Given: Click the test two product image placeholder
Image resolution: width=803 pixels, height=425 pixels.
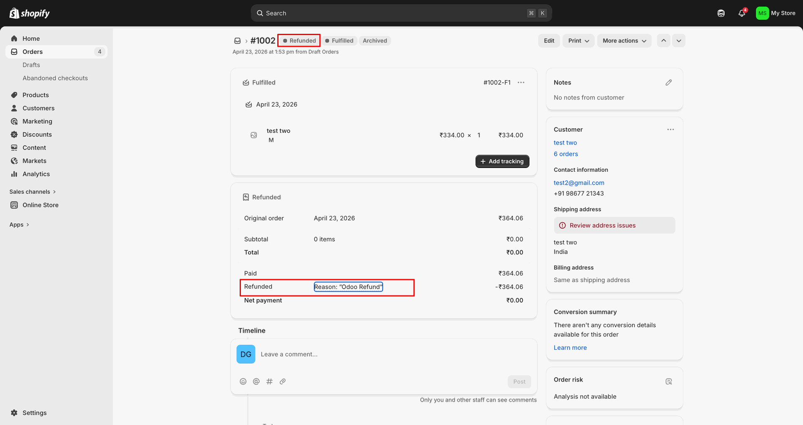Looking at the screenshot, I should (254, 135).
